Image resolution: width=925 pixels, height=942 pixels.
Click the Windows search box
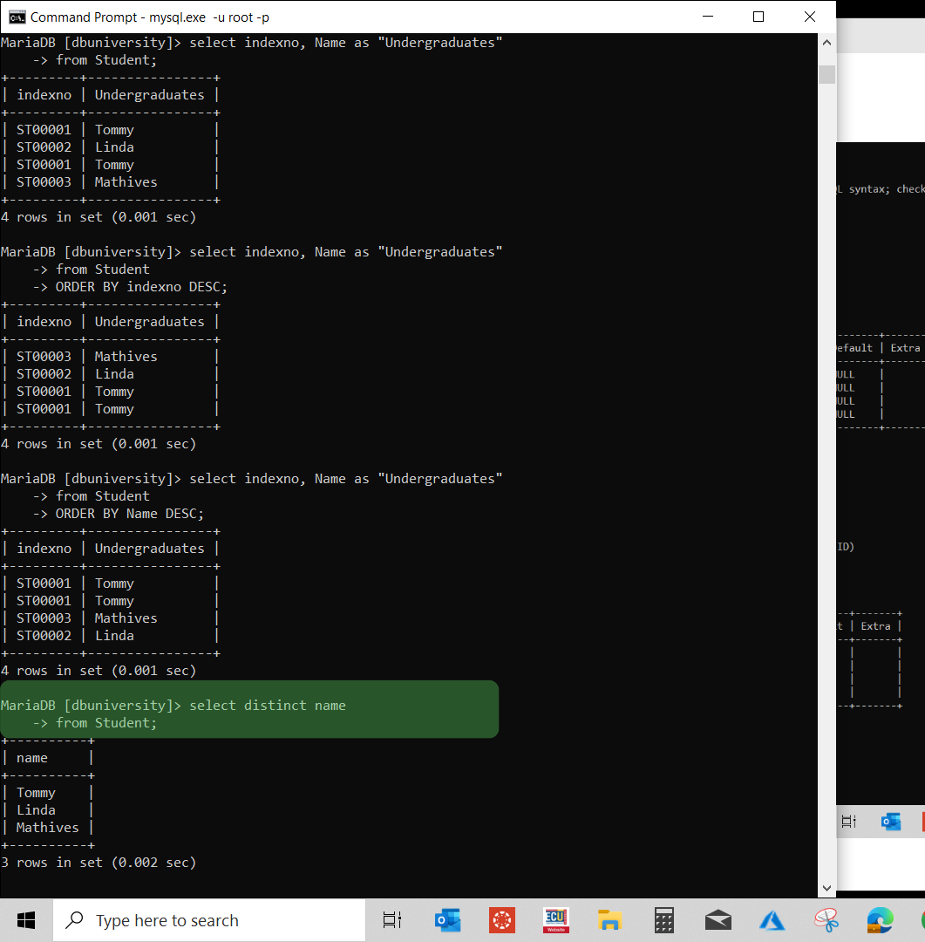point(209,919)
